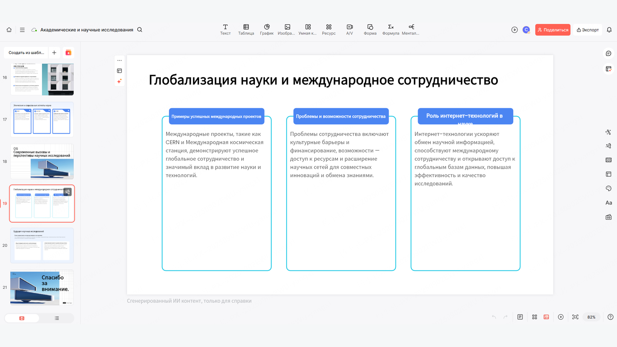The image size is (617, 347).
Task: Switch to outline list view
Action: [57, 318]
